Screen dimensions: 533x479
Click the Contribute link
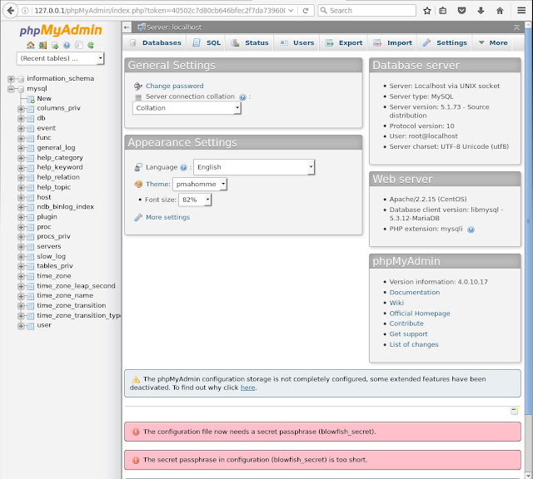point(406,323)
